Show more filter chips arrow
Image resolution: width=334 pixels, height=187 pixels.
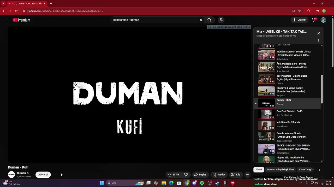[319, 170]
